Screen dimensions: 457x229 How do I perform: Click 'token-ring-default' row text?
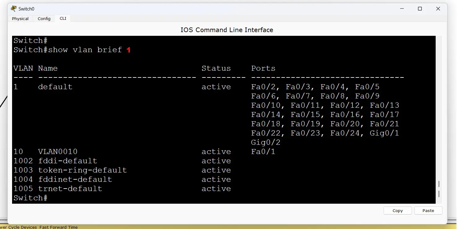(x=82, y=170)
